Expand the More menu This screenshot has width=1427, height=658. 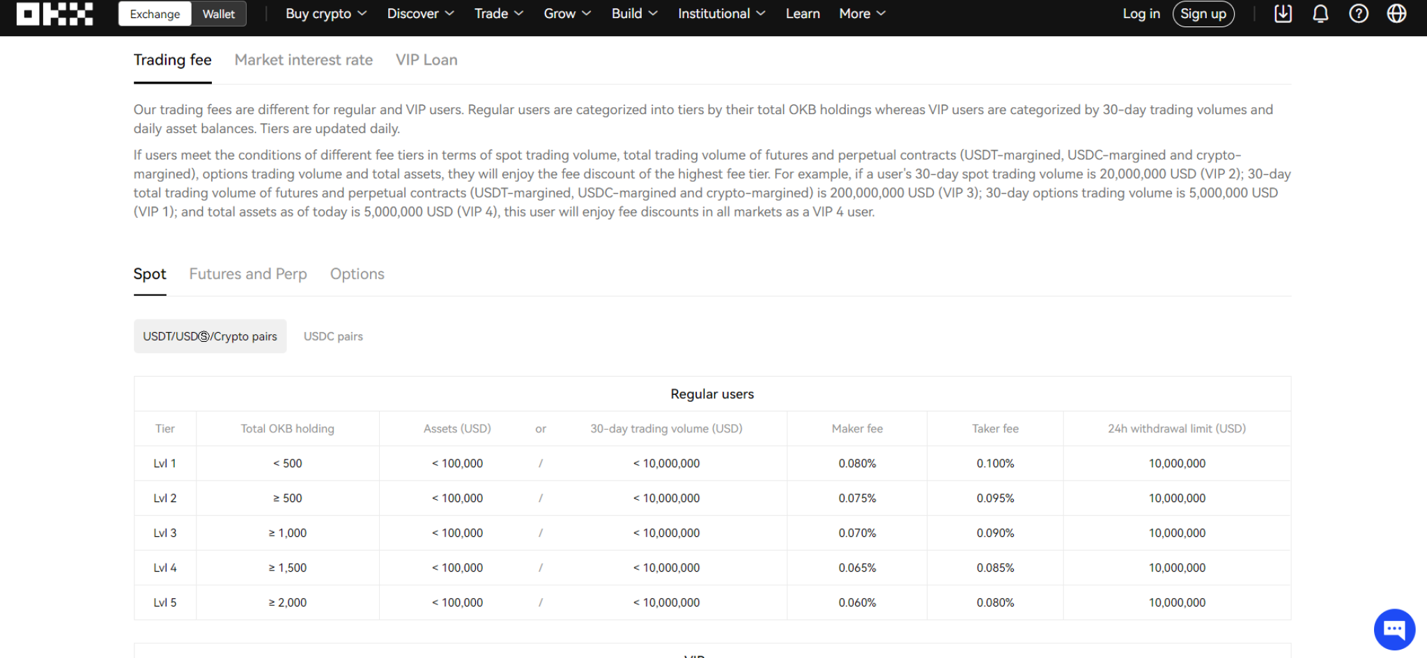pyautogui.click(x=856, y=13)
